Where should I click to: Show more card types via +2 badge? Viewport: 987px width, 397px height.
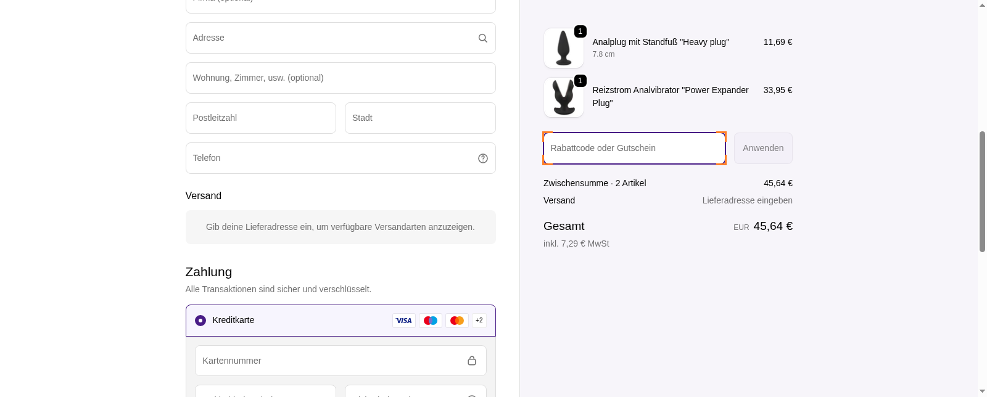[479, 321]
